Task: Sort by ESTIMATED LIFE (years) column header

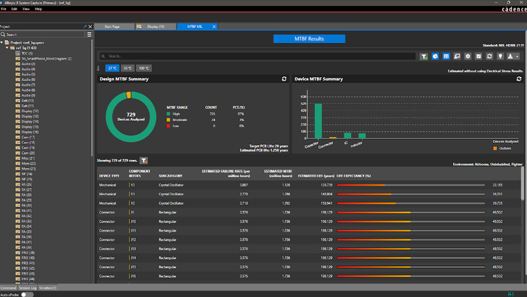Action: (316, 176)
